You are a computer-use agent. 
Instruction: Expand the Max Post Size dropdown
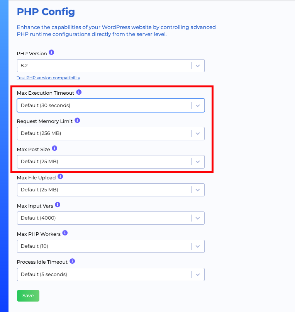(x=198, y=162)
